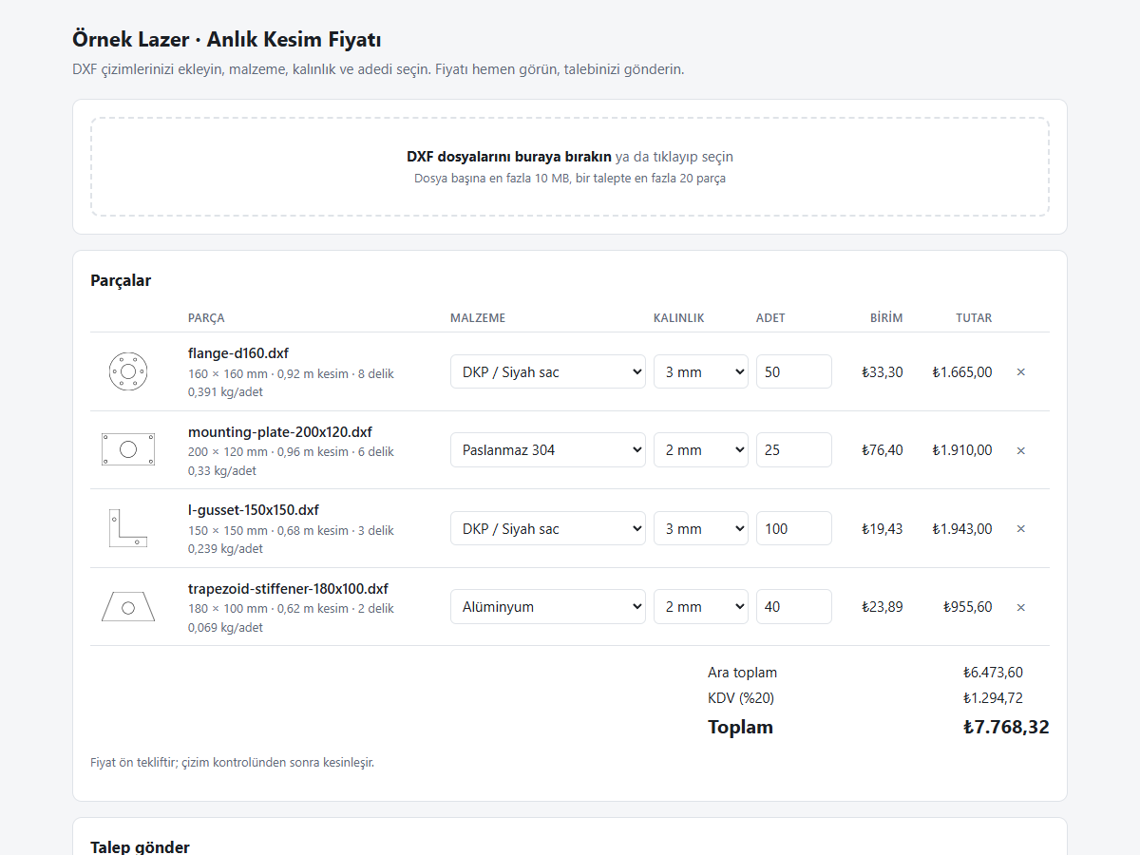Click the file name flange-d160.dxf
The height and width of the screenshot is (855, 1140).
coord(238,353)
